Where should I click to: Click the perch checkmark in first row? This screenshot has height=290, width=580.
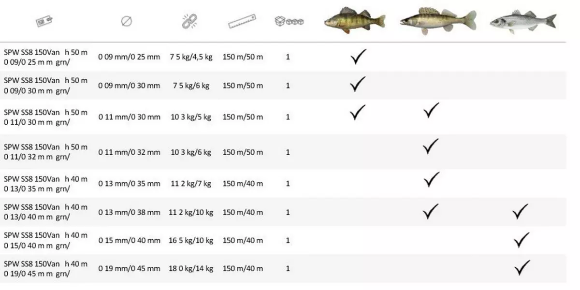[358, 57]
